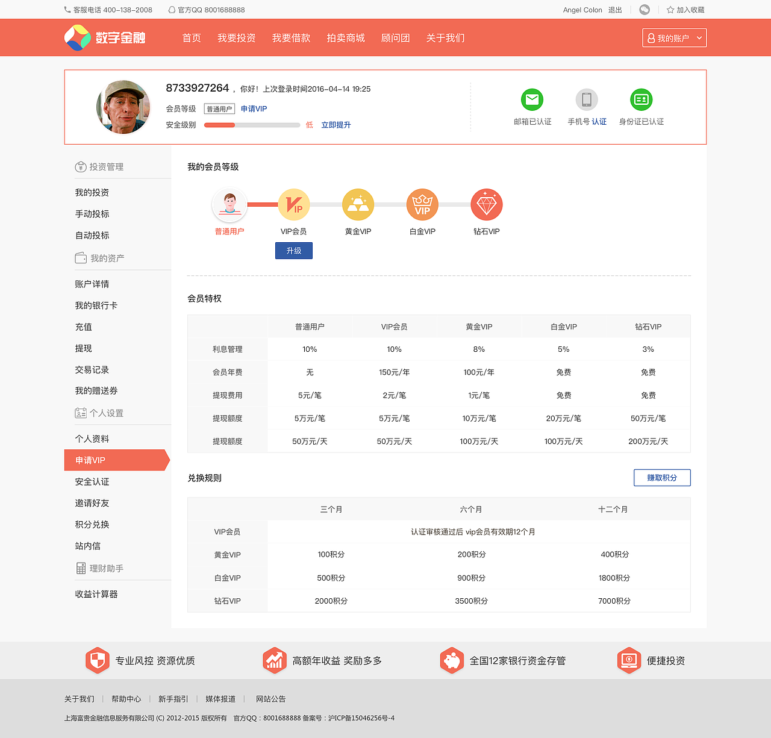Click the 升级 upgrade button
The image size is (771, 738).
point(294,251)
